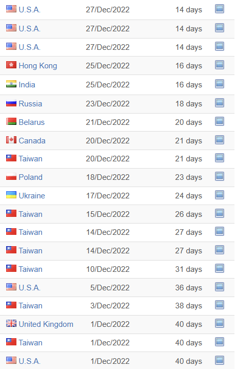Open details icon for Ukraine row
This screenshot has height=369, width=236.
pyautogui.click(x=221, y=195)
